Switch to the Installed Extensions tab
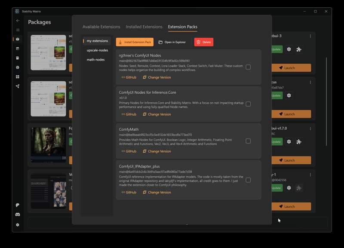344x248 pixels. (x=144, y=27)
